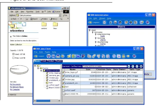Select user sam under engineering
This screenshot has width=157, height=106.
point(102,36)
